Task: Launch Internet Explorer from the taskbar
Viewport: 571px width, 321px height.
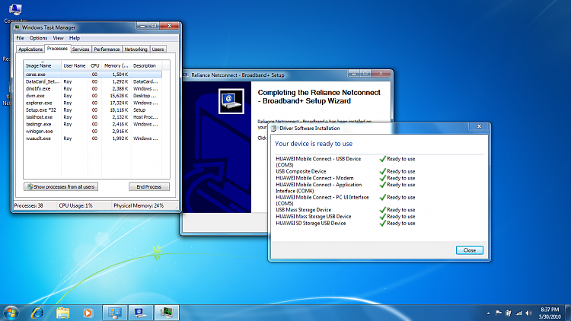Action: (37, 313)
